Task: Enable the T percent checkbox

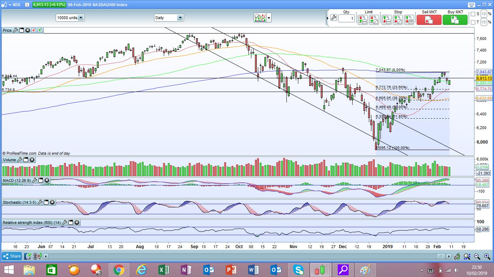Action: tap(473, 22)
